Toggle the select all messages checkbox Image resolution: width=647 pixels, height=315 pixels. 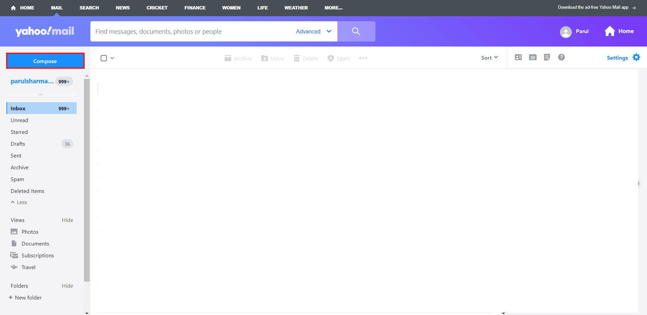click(104, 58)
